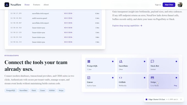This screenshot has height=105, width=187.
Task: Click SUCCESS badge in 12:58:16.333 row
Action: click(68, 42)
